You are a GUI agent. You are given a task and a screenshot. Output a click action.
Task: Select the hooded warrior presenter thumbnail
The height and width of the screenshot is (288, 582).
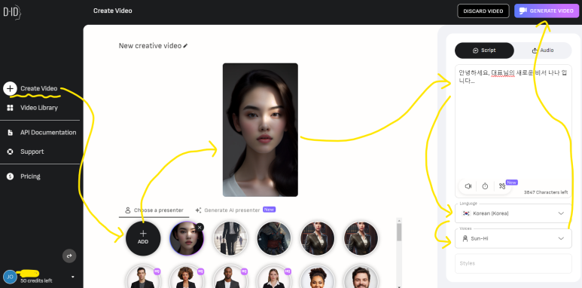pos(274,238)
